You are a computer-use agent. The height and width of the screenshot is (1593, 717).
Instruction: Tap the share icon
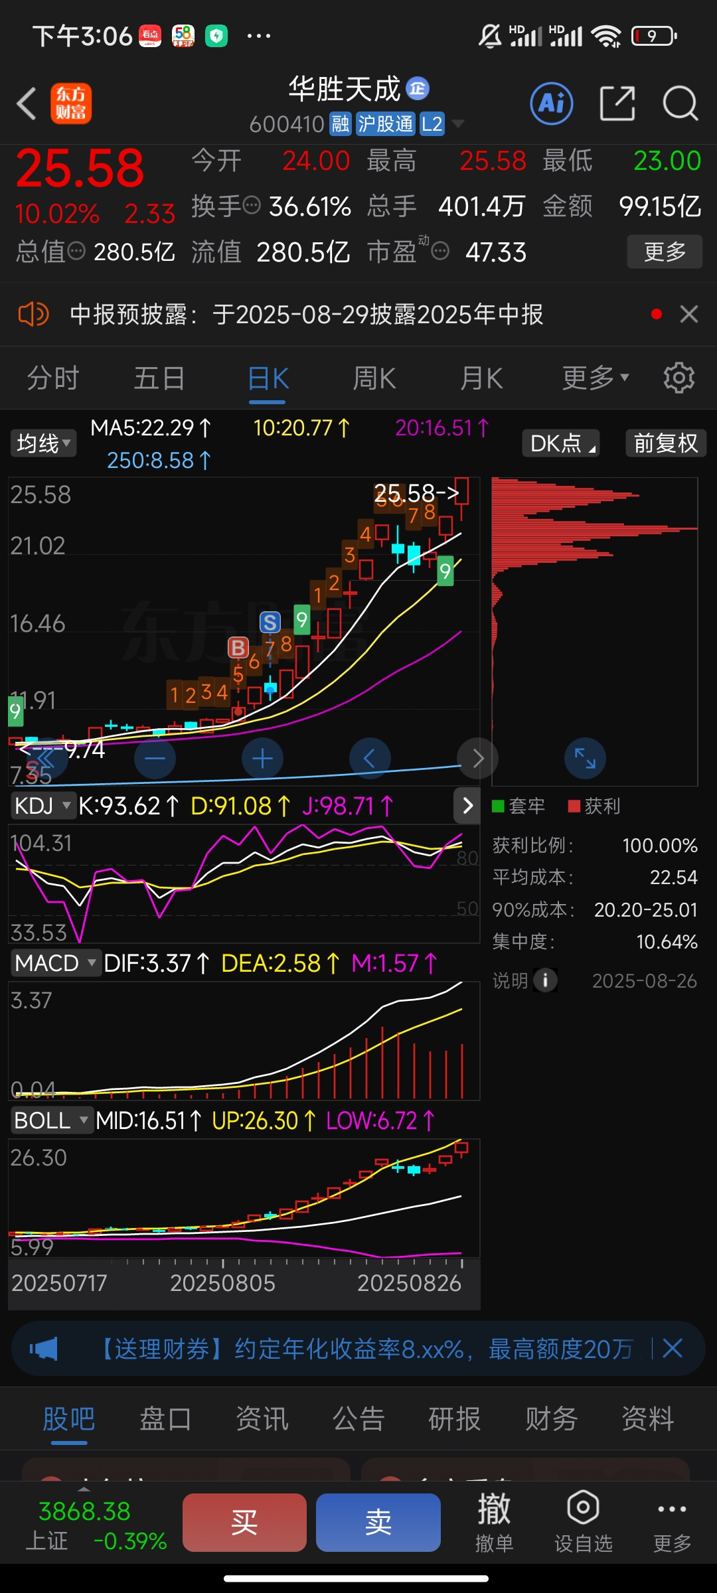[x=617, y=104]
